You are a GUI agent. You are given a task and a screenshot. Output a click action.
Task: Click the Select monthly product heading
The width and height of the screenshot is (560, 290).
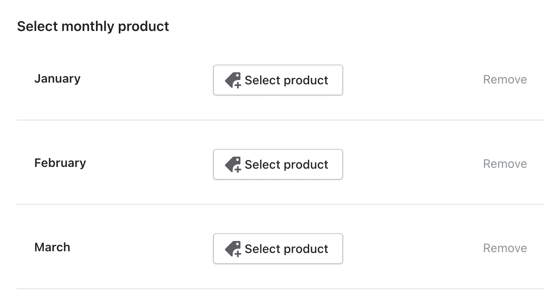click(93, 26)
